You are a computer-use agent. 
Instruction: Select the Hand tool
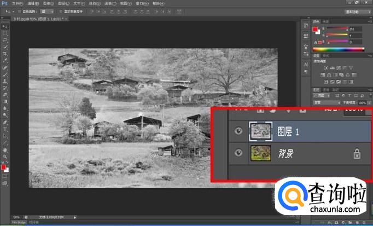pyautogui.click(x=5, y=149)
